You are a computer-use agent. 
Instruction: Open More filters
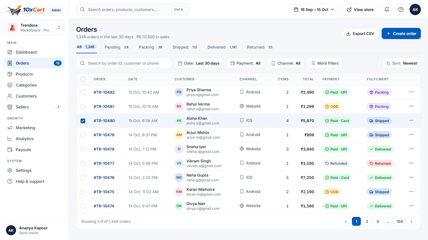pos(325,63)
